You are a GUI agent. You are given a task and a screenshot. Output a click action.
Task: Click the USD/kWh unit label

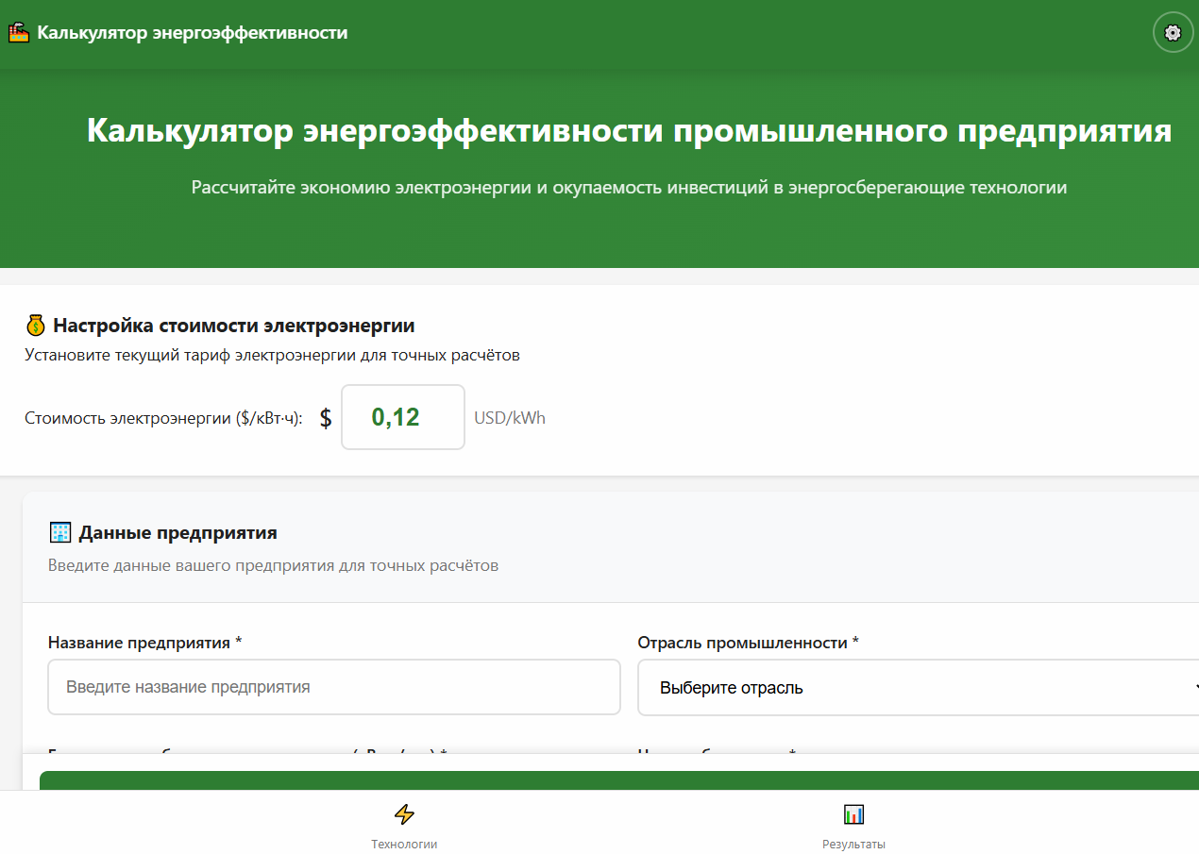coord(510,417)
